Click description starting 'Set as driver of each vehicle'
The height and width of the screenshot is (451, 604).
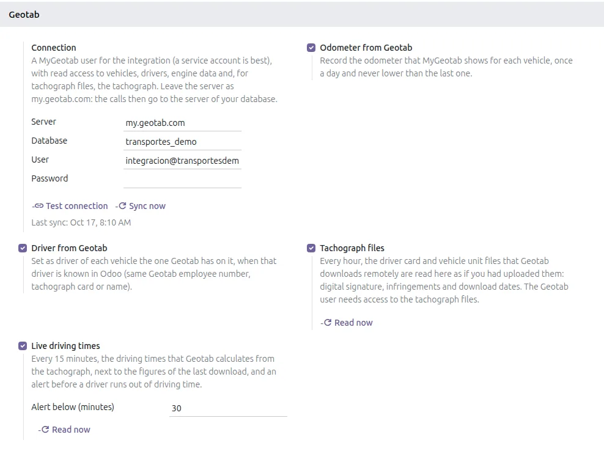[x=154, y=274]
